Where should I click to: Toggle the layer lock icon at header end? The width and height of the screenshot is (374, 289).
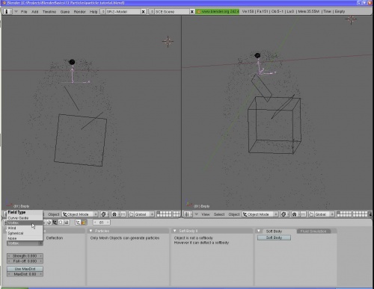[370, 214]
